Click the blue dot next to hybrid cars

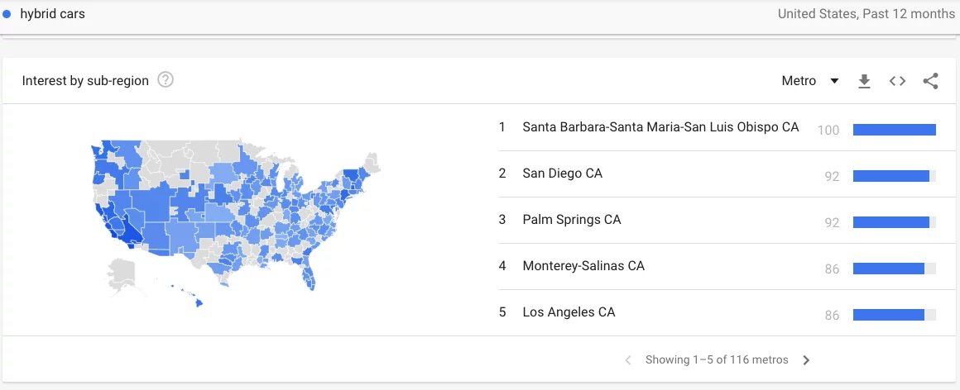pos(7,14)
